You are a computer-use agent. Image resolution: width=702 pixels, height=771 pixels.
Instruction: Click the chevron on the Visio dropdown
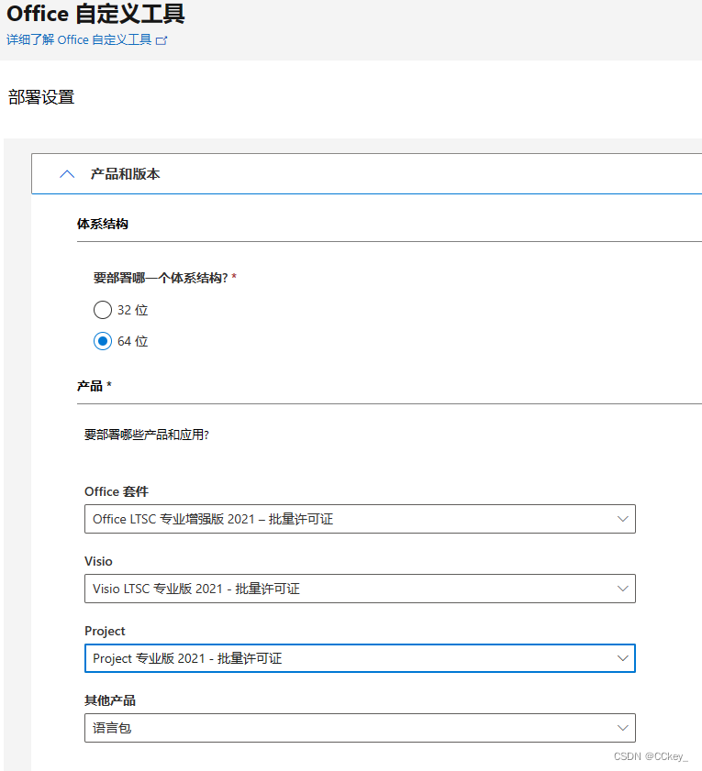[x=622, y=589]
